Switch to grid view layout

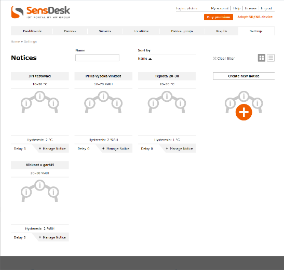click(x=262, y=58)
